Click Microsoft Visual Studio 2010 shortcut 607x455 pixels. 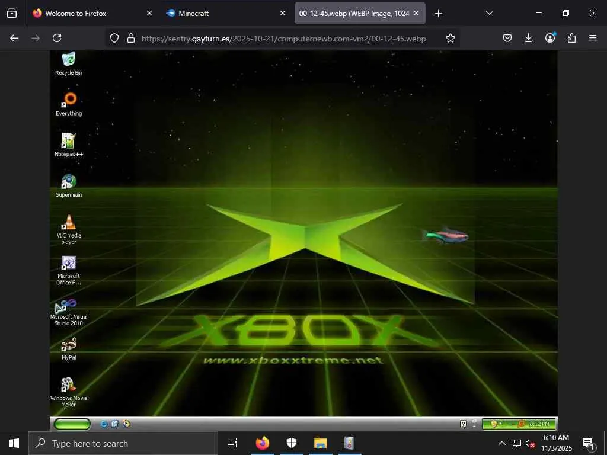[69, 312]
